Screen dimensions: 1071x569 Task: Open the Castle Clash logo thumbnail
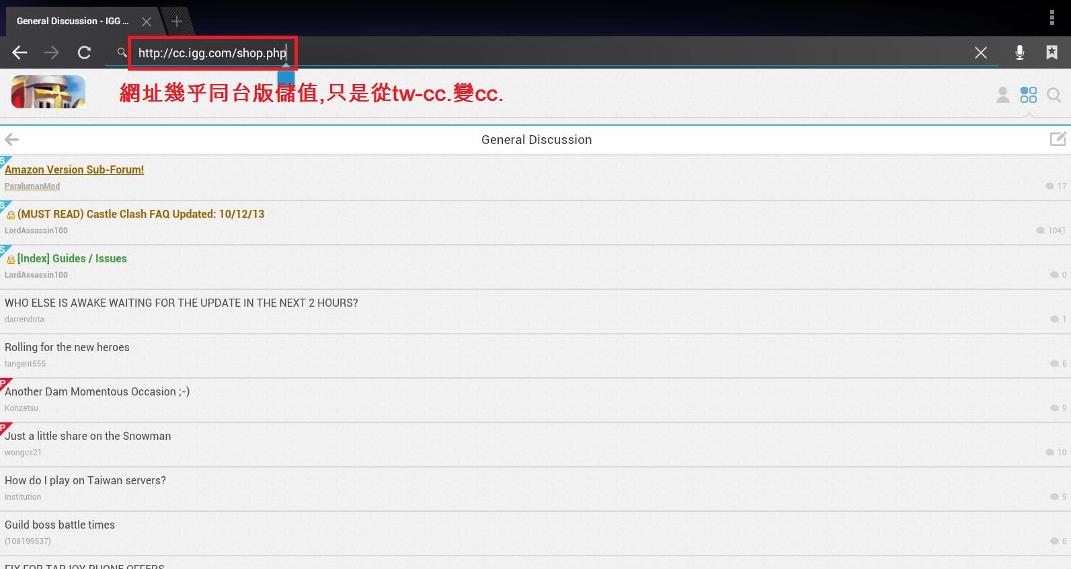coord(48,92)
